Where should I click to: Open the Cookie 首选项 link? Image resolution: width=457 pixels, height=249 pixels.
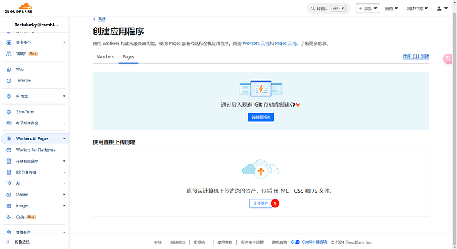click(x=314, y=242)
